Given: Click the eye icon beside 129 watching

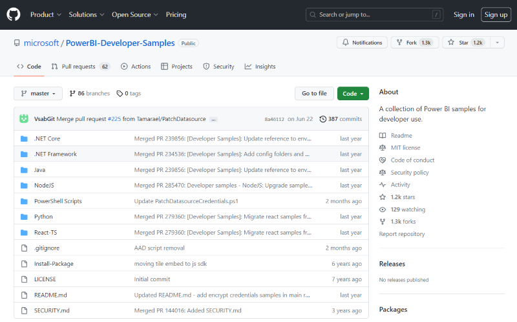Looking at the screenshot, I should point(383,209).
